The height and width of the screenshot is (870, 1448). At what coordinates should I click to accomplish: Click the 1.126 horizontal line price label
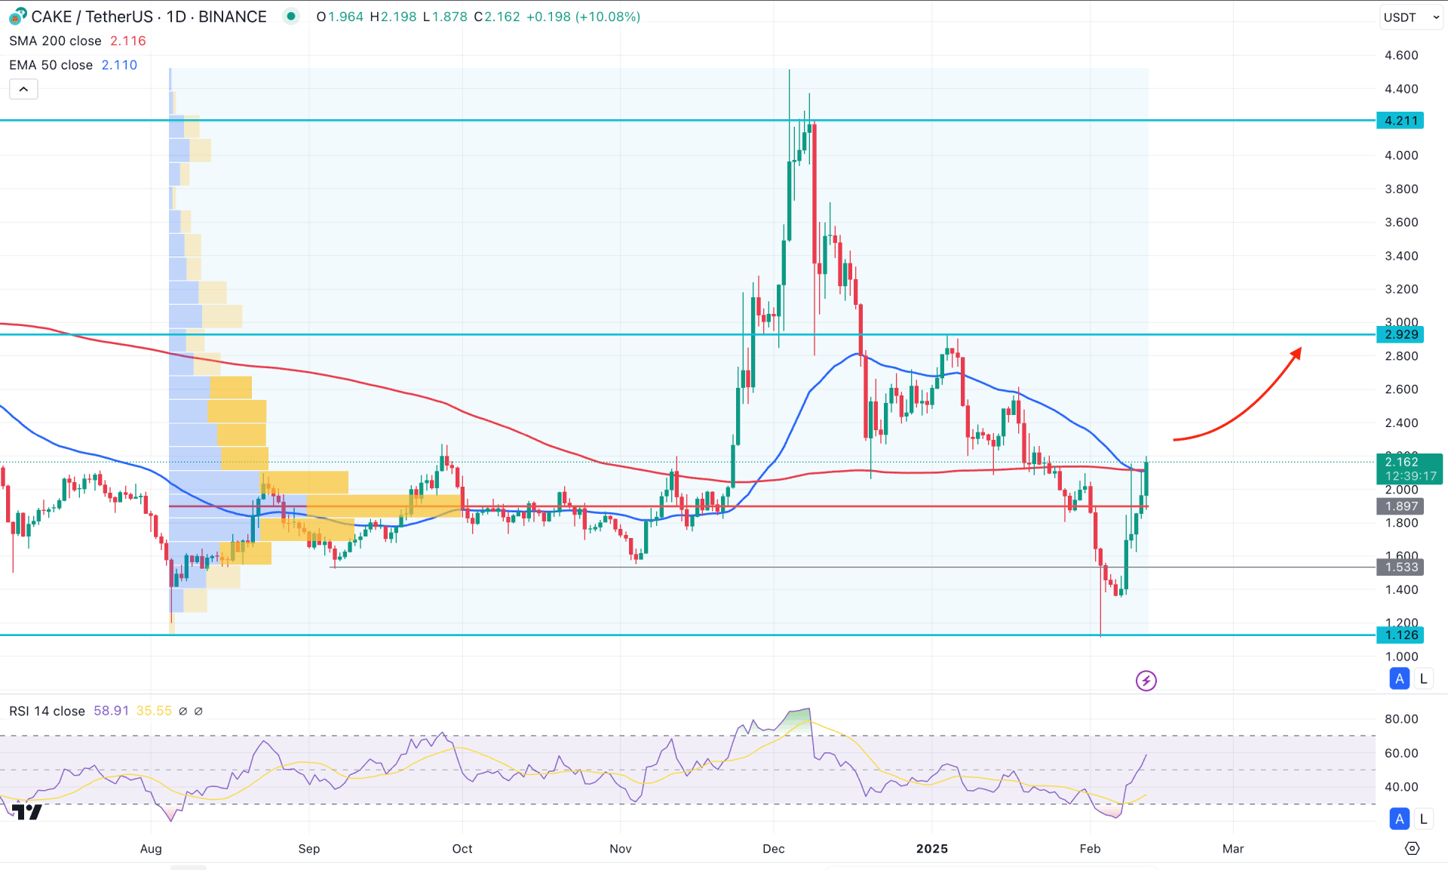1400,635
